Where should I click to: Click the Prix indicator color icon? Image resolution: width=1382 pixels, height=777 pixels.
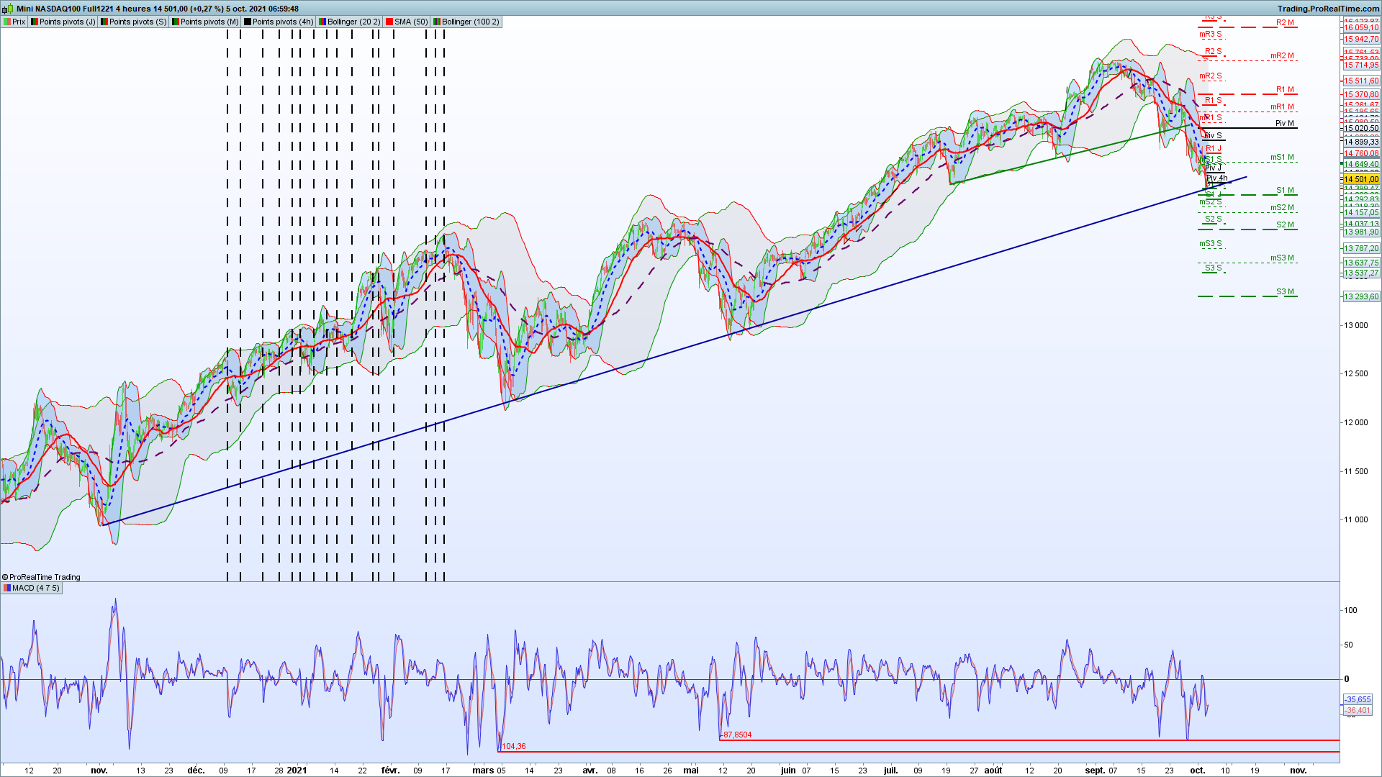(x=7, y=22)
